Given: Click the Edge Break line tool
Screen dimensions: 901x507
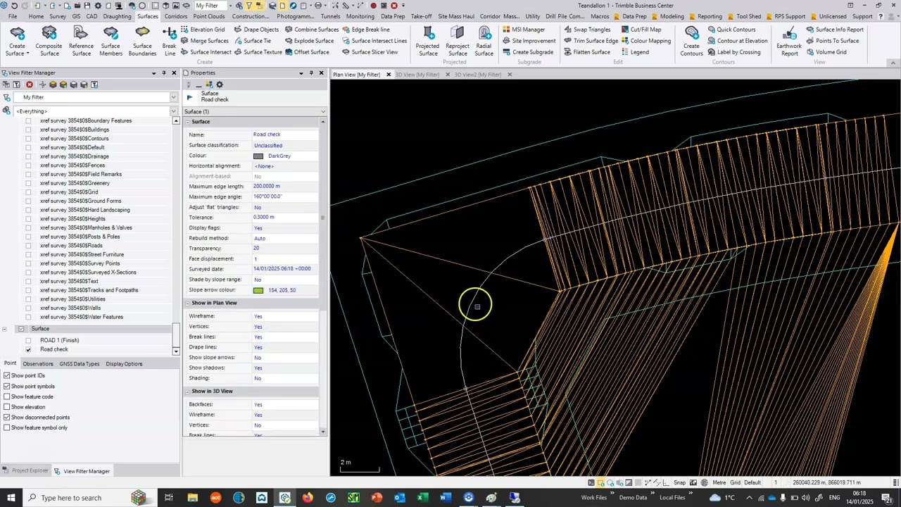Looking at the screenshot, I should tap(366, 30).
